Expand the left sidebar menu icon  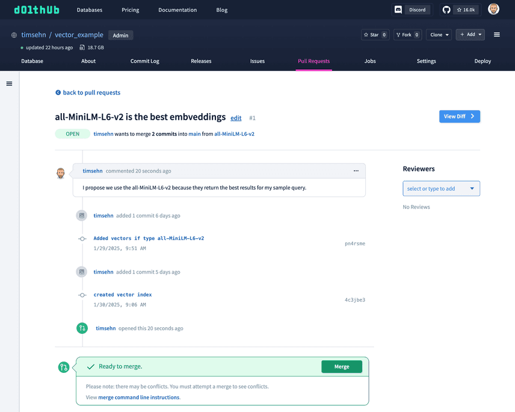[x=9, y=84]
